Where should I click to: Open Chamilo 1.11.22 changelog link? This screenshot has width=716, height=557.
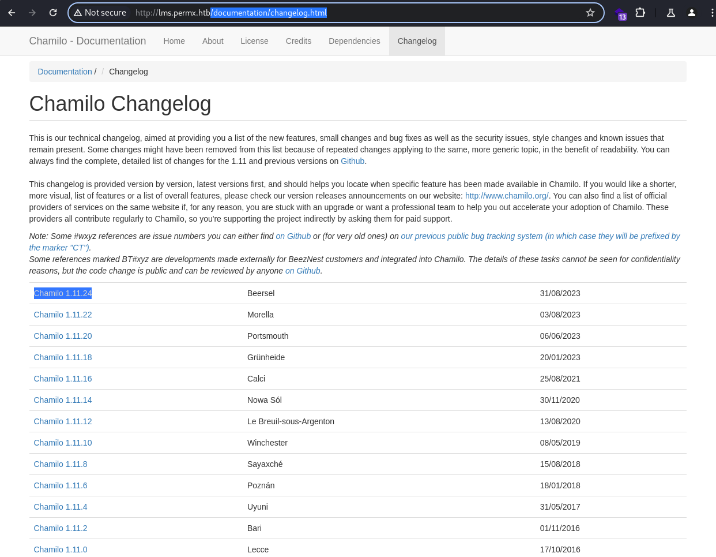click(63, 315)
